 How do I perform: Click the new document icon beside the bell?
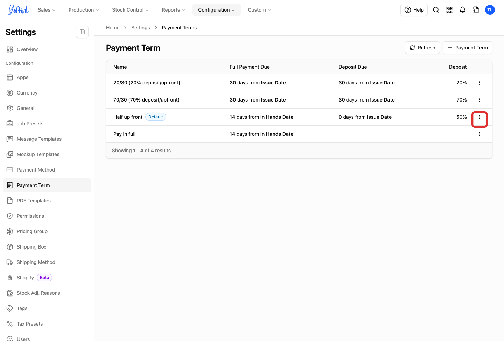click(x=476, y=10)
